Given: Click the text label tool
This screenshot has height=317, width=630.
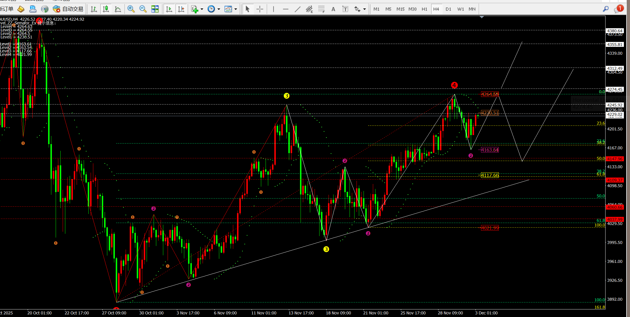Looking at the screenshot, I should click(345, 9).
